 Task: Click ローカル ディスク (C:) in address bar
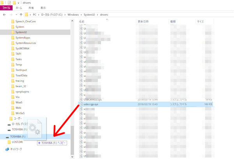coord(52,15)
